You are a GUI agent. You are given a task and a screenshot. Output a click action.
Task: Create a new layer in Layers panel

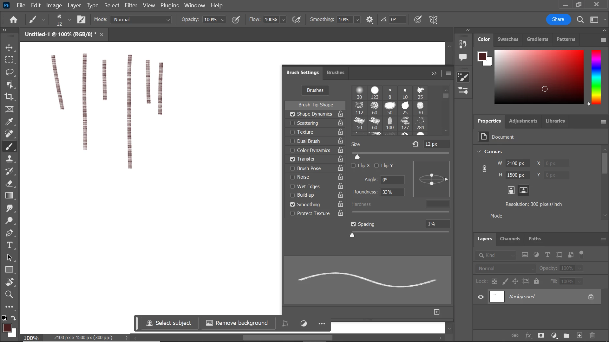click(580, 335)
